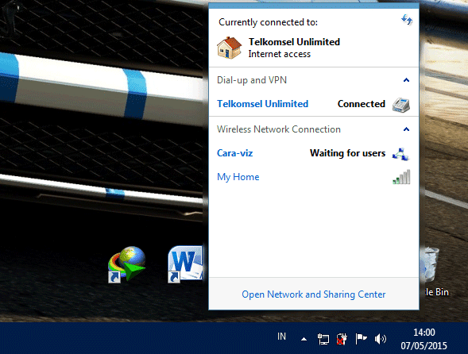Open the Action Center flag icon
Image resolution: width=468 pixels, height=354 pixels.
[x=361, y=339]
